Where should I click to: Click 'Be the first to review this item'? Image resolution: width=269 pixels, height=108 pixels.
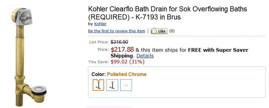[117, 31]
